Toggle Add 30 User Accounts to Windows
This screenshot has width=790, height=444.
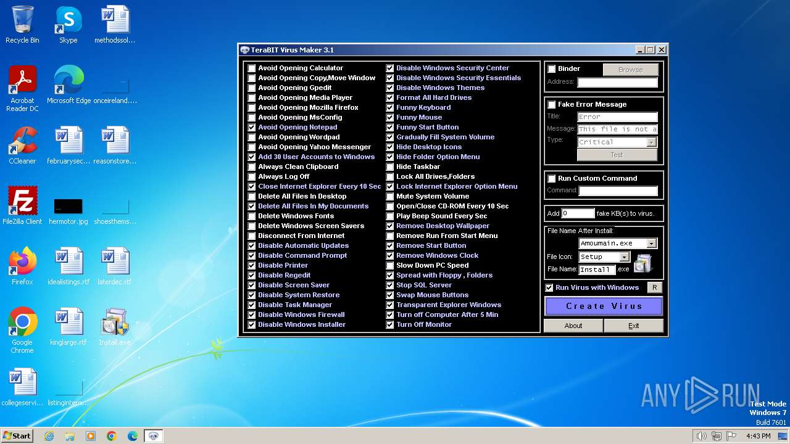(x=251, y=157)
